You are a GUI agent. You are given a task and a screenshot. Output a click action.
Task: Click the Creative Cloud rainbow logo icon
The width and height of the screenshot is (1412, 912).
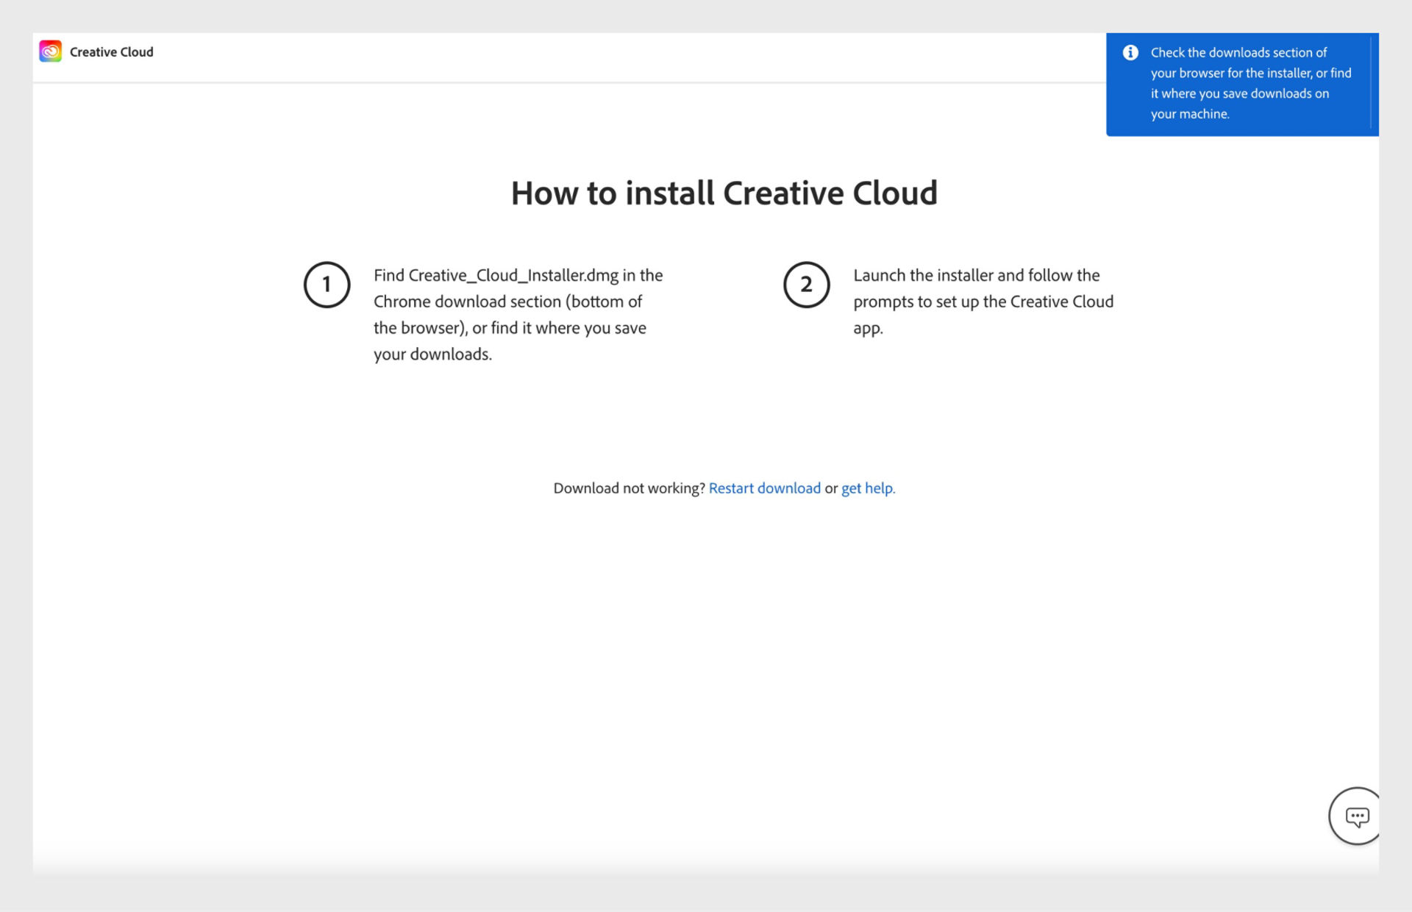[x=50, y=51]
